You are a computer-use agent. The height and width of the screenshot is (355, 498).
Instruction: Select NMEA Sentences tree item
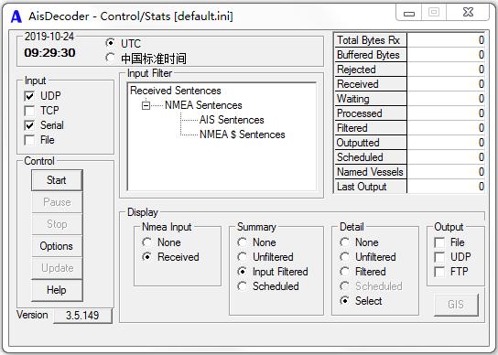203,105
